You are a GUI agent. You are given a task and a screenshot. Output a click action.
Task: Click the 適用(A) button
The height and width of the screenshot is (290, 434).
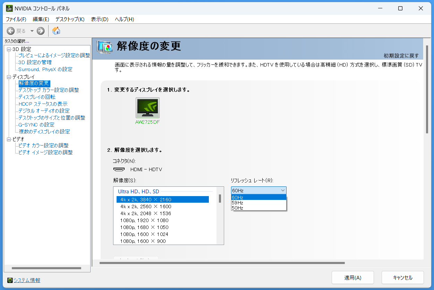tap(353, 278)
